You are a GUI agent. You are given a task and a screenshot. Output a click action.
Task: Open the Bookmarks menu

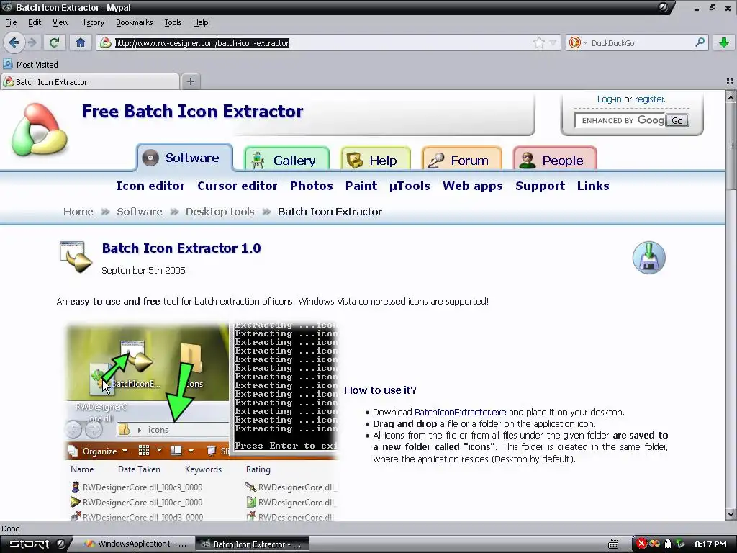coord(134,22)
